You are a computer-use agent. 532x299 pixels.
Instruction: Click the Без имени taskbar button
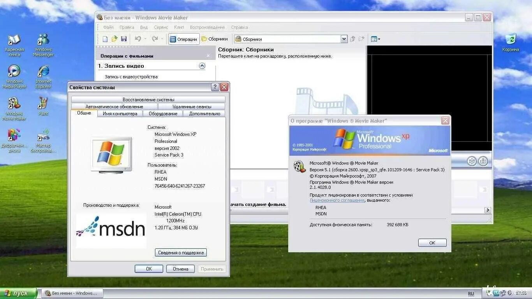(72, 293)
